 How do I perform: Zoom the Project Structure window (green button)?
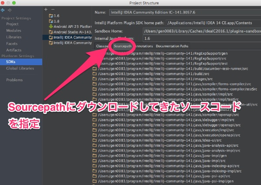tap(14, 3)
